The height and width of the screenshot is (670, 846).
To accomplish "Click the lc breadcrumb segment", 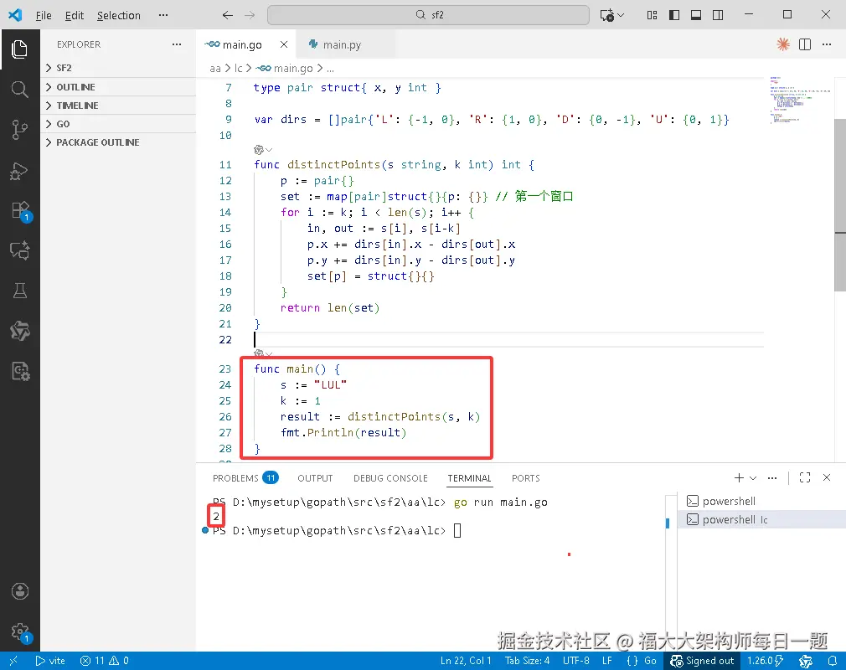I will (x=238, y=68).
